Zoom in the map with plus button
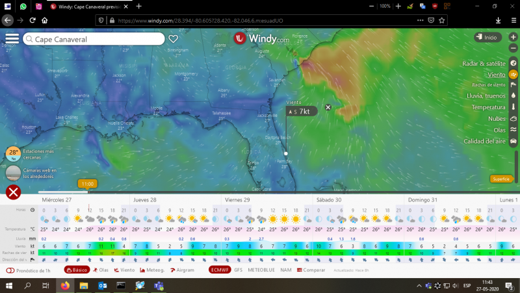Screen dimensions: 520x293 [x=513, y=38]
